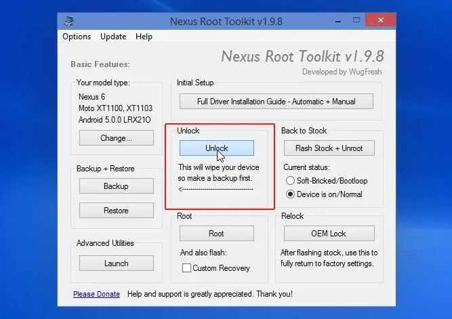Close the Nexus Root Toolkit window
This screenshot has width=452, height=319.
tap(381, 20)
